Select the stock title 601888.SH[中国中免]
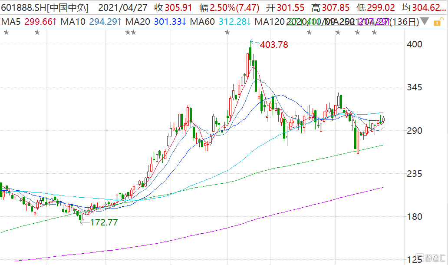The height and width of the screenshot is (265, 448). click(x=45, y=8)
